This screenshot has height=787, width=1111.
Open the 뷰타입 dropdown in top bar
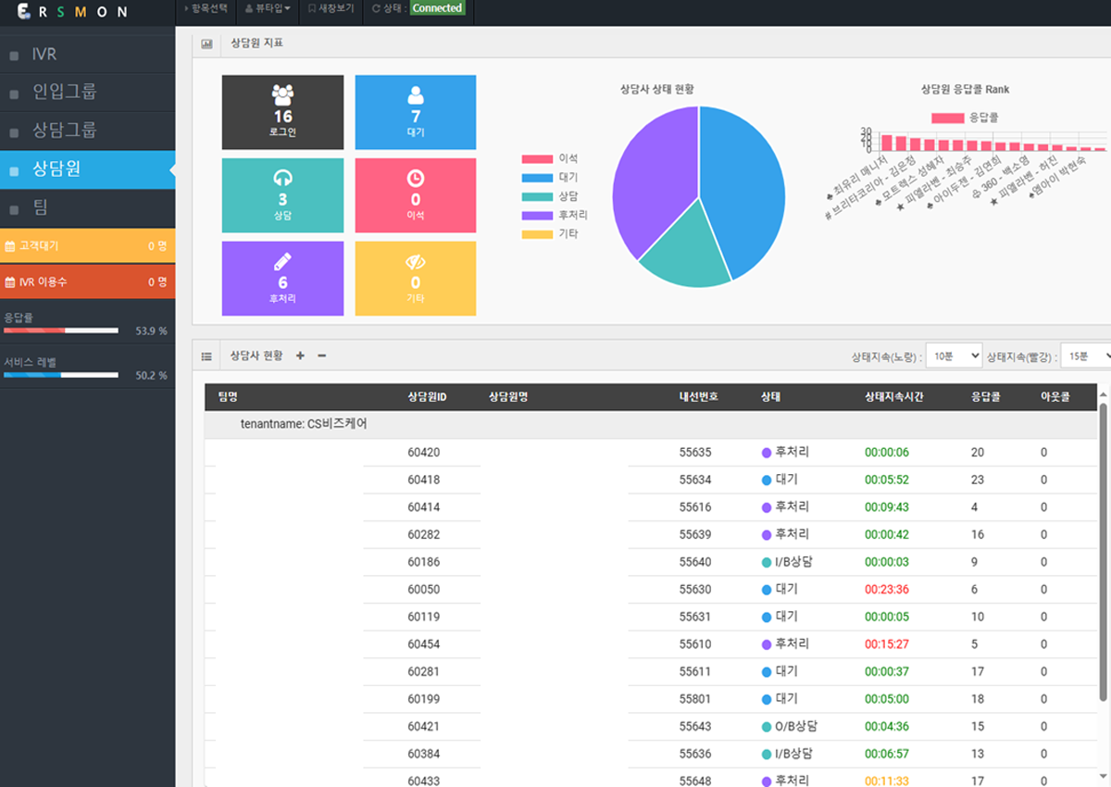point(267,8)
